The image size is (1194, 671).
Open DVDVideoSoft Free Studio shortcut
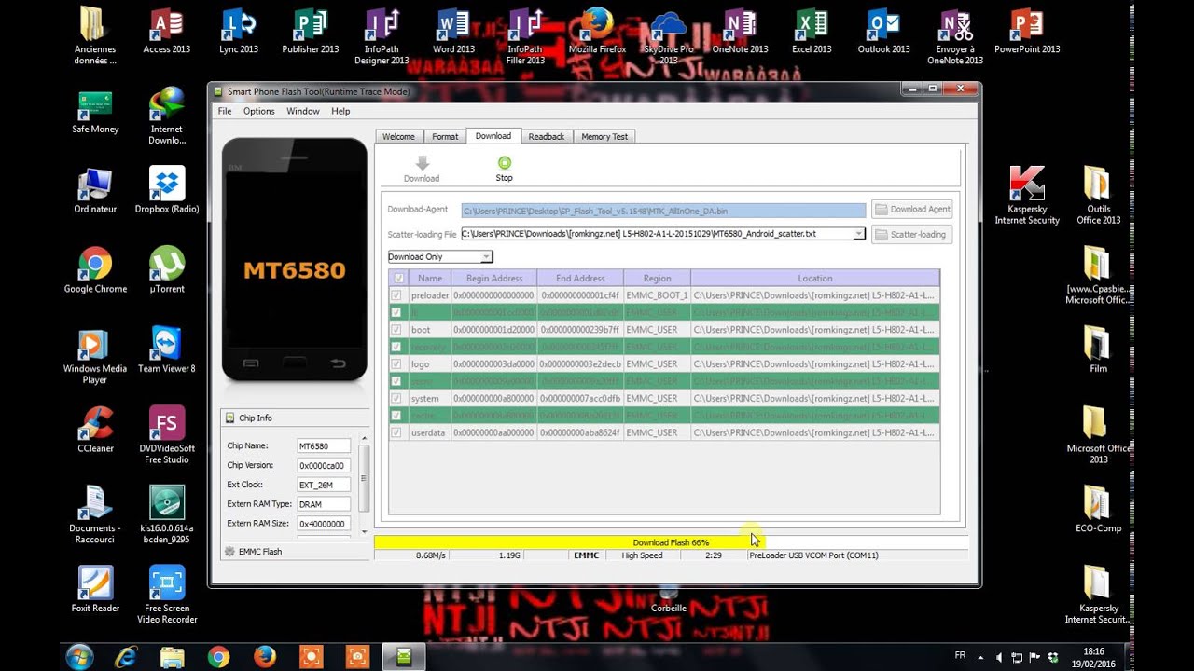[167, 435]
